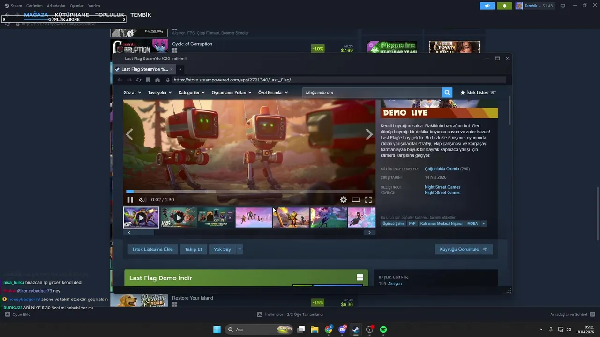600x337 pixels.
Task: Select the Last Flag Steam'de tab
Action: (144, 69)
